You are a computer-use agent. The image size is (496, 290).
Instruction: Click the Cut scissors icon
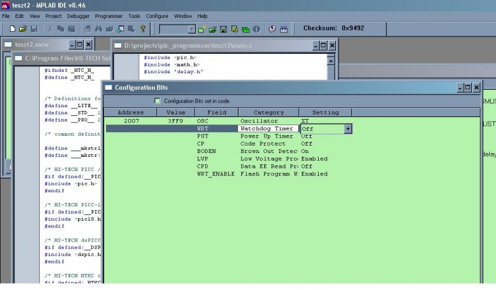click(50, 29)
